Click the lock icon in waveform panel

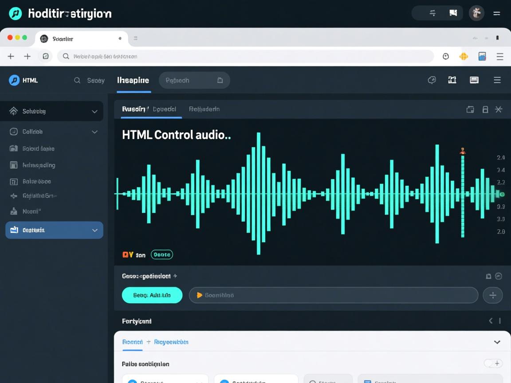pos(485,109)
